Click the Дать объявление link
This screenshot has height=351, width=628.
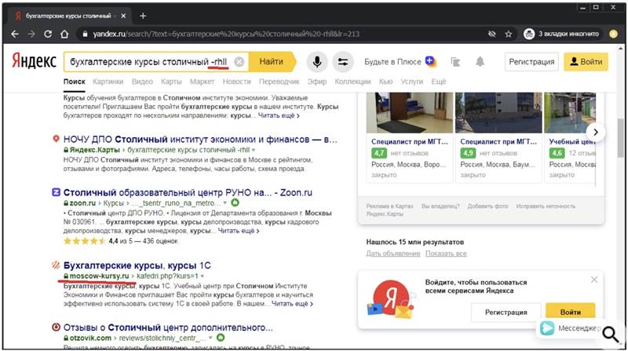coord(393,253)
